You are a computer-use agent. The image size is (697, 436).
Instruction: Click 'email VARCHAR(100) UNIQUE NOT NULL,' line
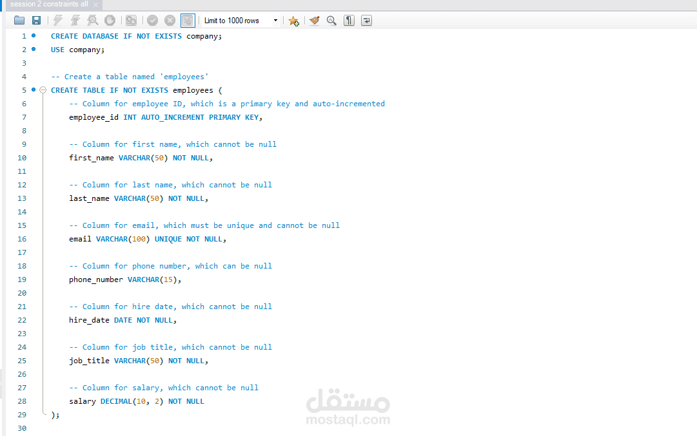click(x=147, y=239)
